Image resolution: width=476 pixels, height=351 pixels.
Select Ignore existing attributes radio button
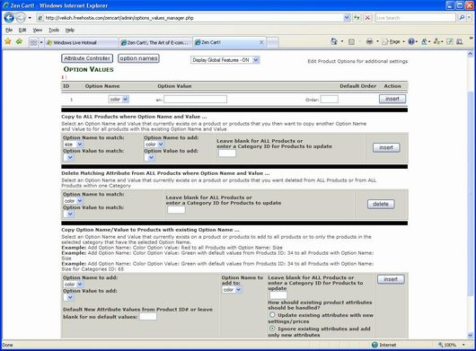click(x=272, y=329)
